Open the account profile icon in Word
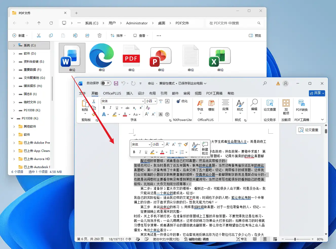The image size is (336, 249). coord(286,83)
